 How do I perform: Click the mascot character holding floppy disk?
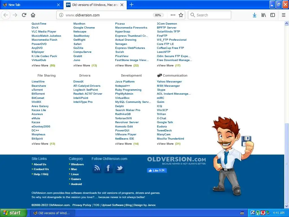coord(233,156)
